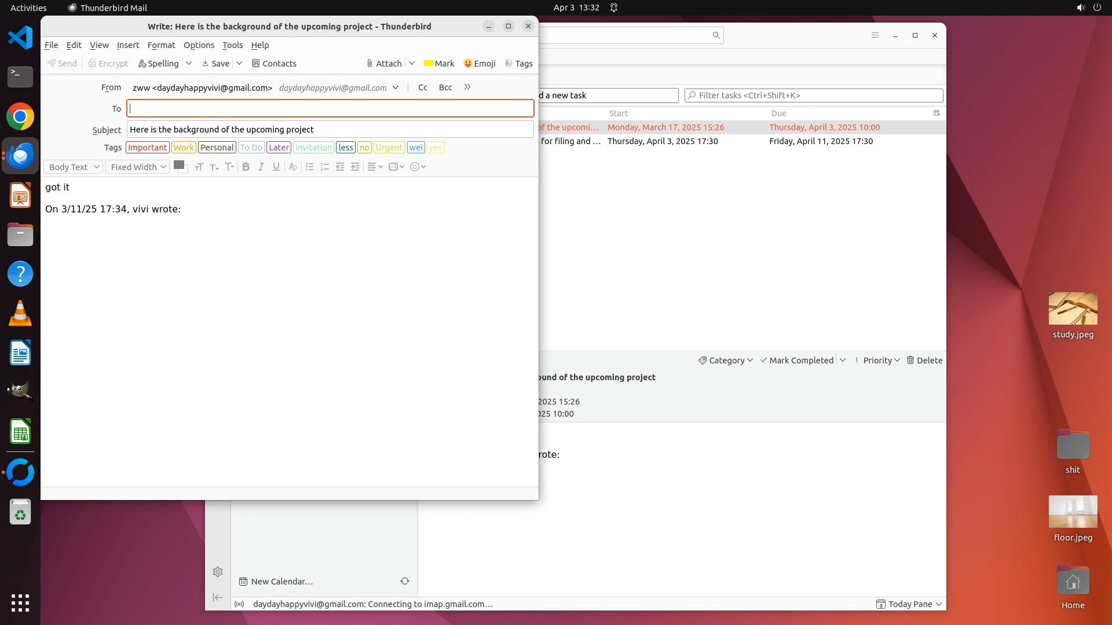Open the Options menu
The width and height of the screenshot is (1112, 625).
coord(199,45)
